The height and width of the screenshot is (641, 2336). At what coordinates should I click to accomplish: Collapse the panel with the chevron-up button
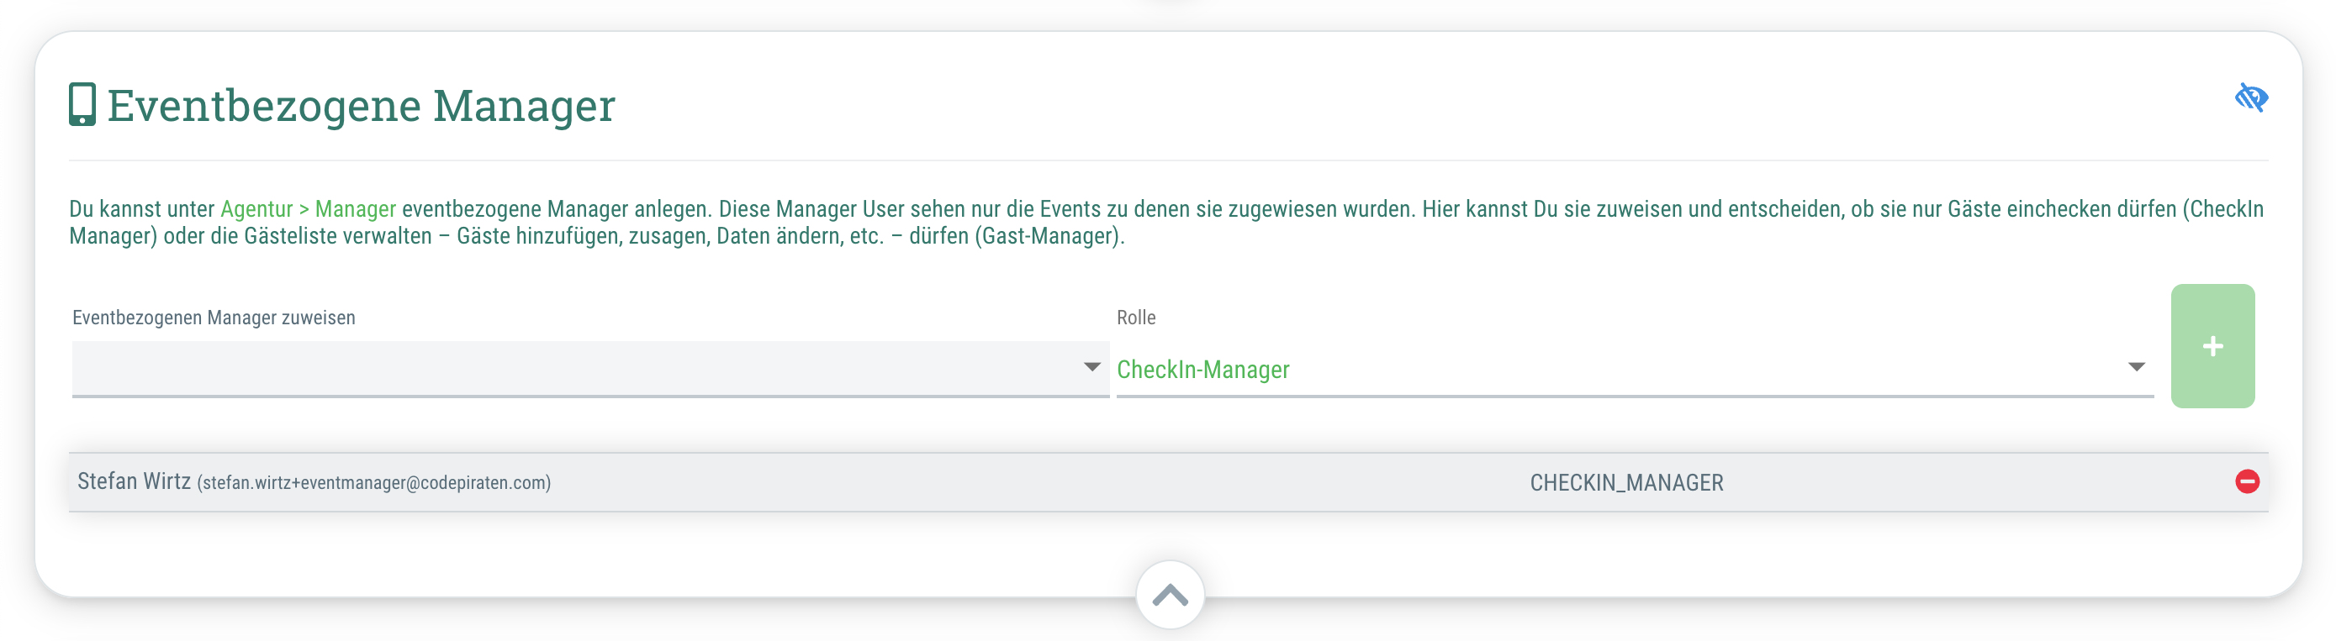coord(1171,595)
